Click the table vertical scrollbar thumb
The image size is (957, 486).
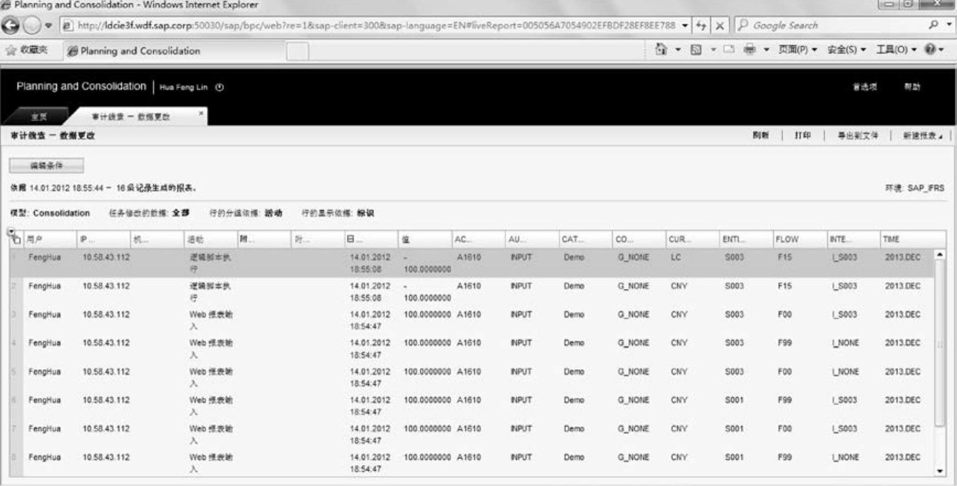pos(940,343)
